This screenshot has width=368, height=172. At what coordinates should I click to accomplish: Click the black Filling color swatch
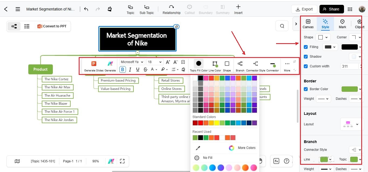[349, 47]
